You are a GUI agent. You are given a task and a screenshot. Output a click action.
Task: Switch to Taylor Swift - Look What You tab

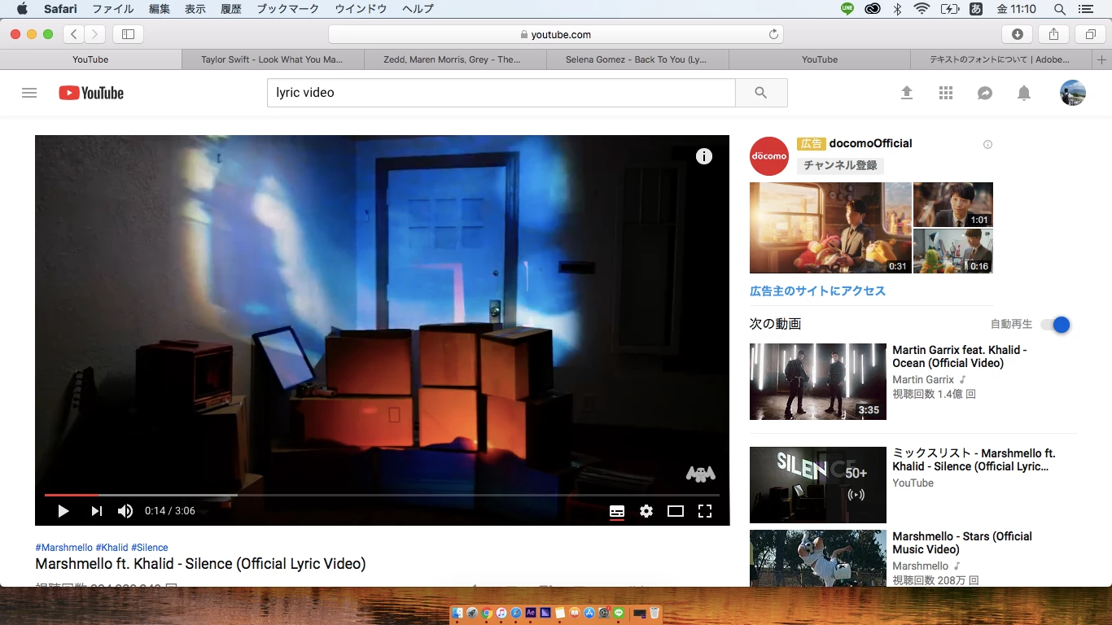[272, 59]
